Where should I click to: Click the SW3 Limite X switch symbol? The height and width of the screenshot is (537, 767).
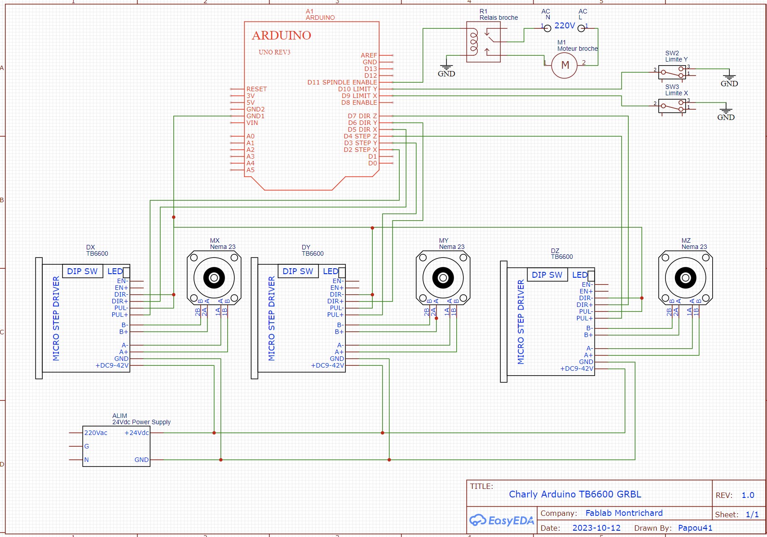coord(672,106)
